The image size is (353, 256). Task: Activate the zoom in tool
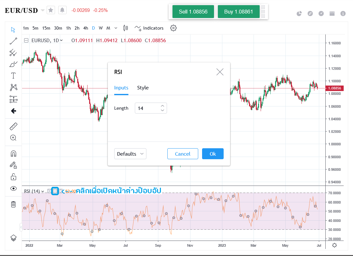tap(13, 138)
